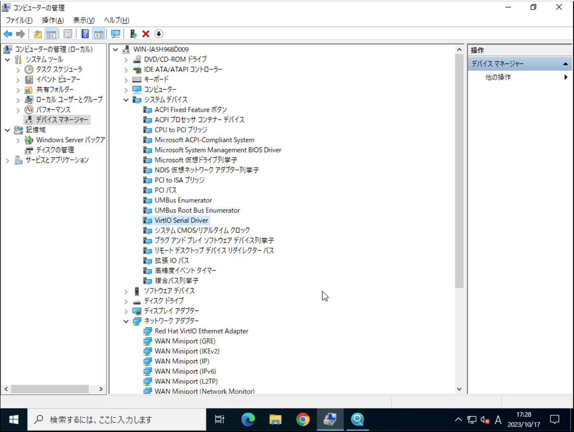Open Google Chrome from the taskbar

pos(302,420)
